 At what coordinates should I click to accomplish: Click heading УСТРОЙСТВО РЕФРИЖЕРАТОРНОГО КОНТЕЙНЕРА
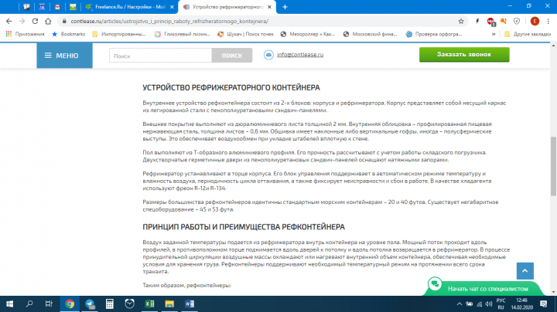tap(231, 87)
